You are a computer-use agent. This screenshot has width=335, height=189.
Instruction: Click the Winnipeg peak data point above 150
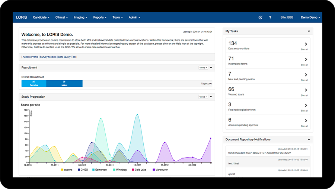tap(100, 119)
